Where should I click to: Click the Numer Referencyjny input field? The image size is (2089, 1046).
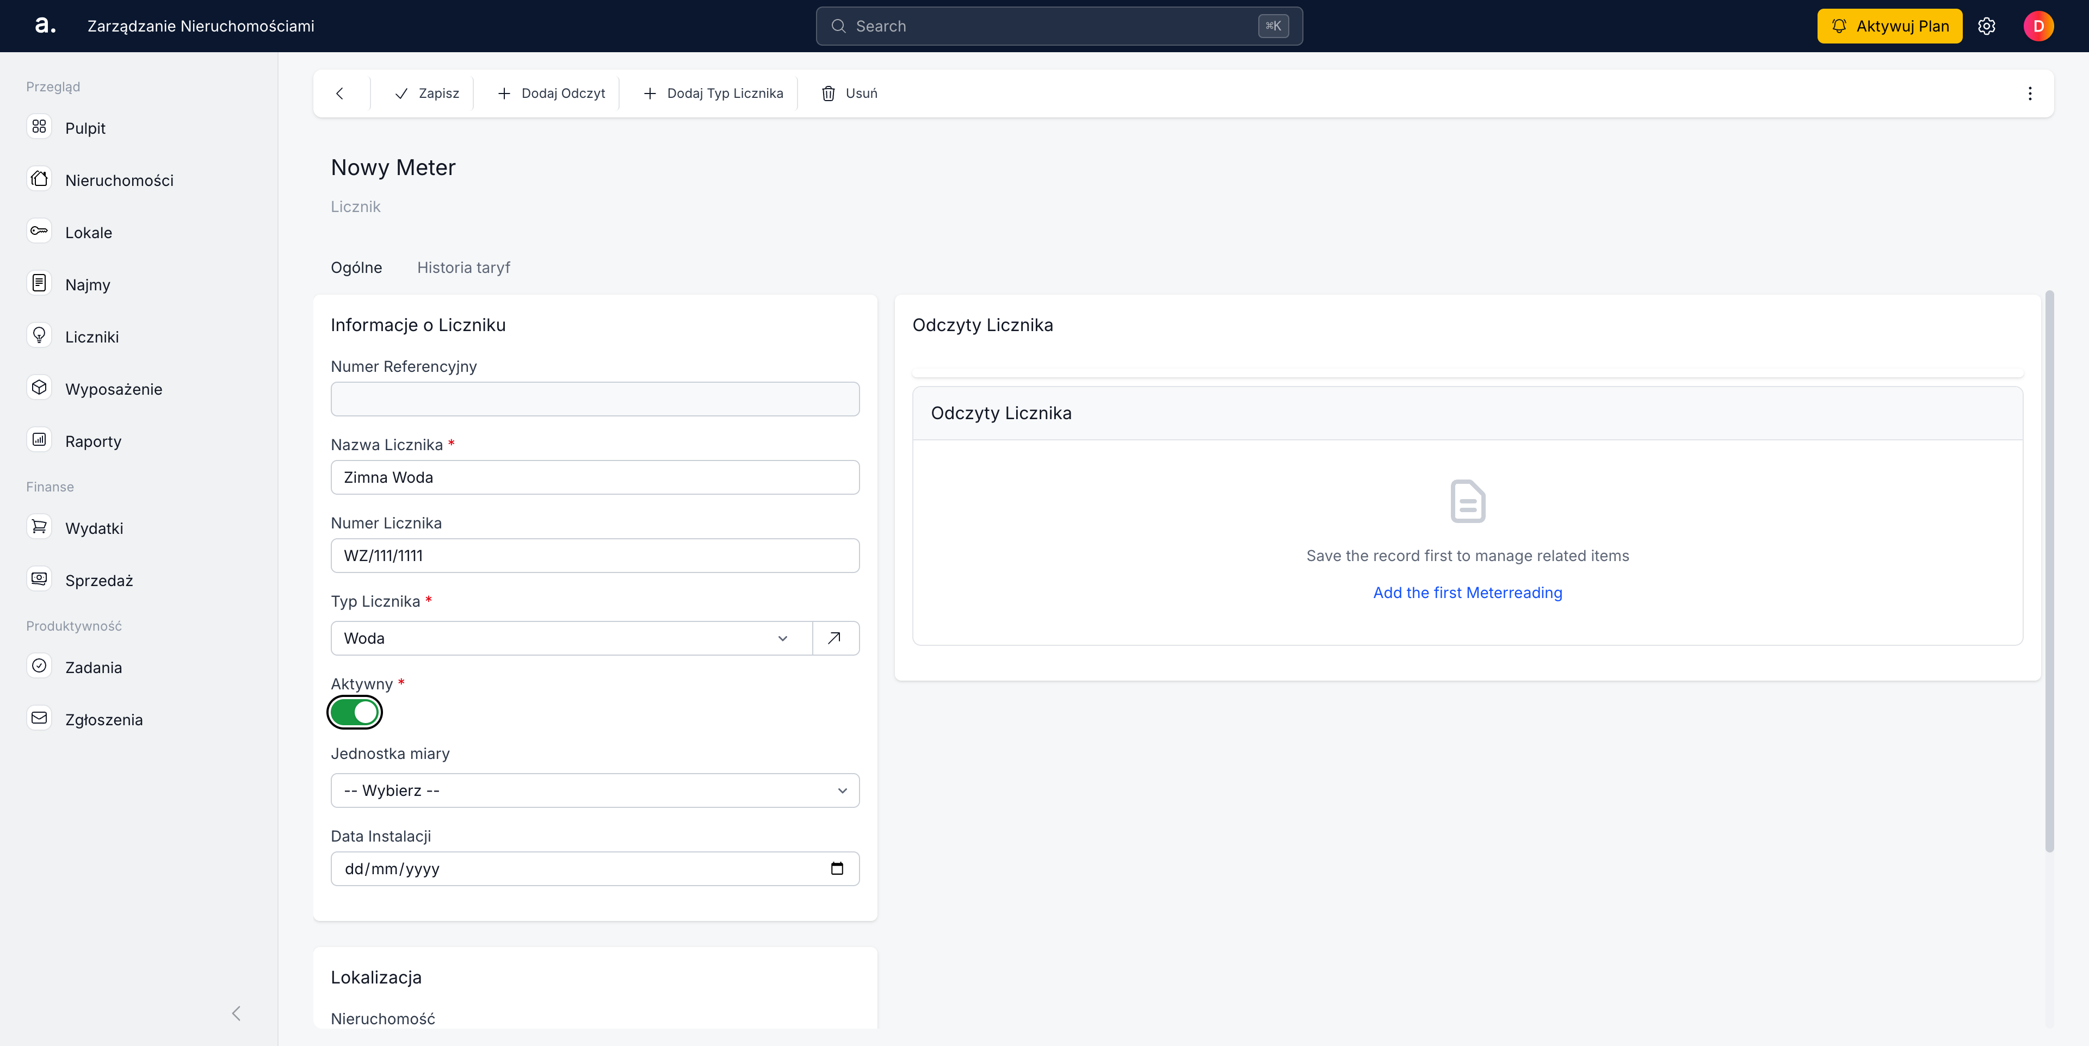tap(595, 399)
